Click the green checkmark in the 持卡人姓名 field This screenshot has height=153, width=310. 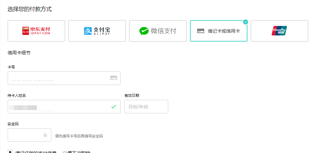click(x=114, y=107)
